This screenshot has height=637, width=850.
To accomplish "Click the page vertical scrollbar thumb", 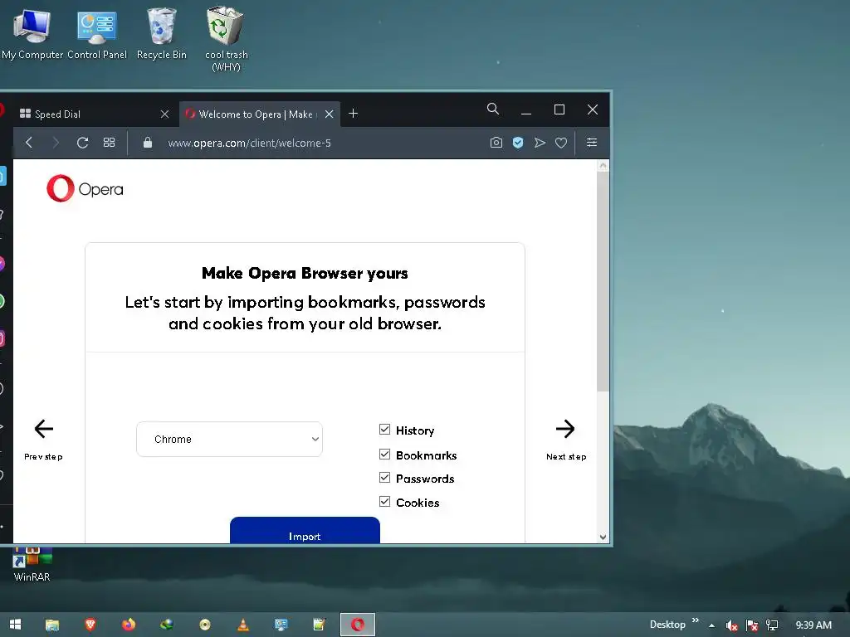I will tap(603, 282).
